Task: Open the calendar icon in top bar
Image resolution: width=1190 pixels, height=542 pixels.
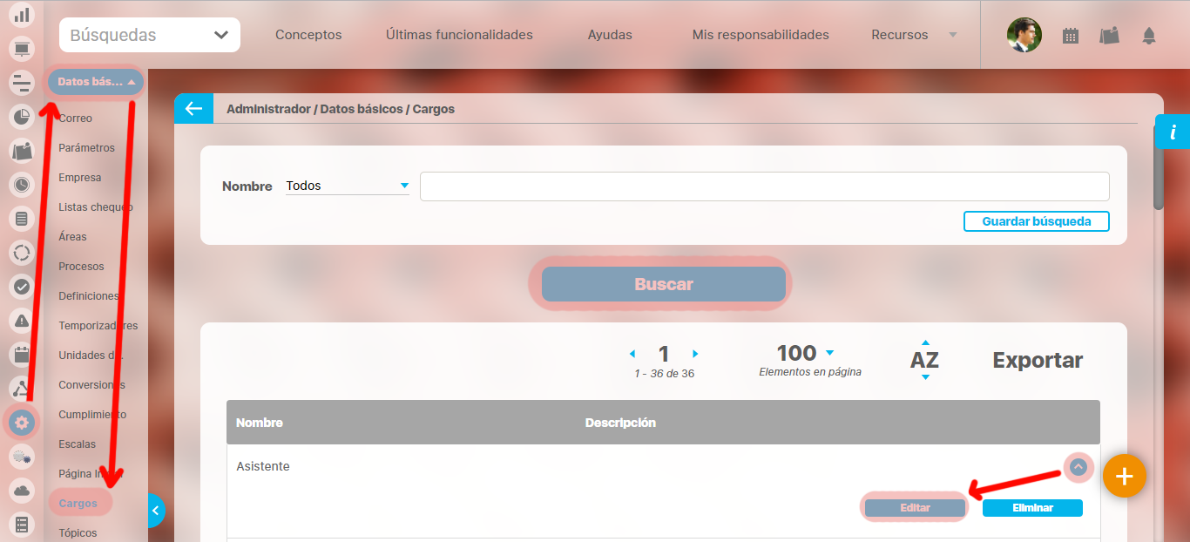Action: [1071, 36]
